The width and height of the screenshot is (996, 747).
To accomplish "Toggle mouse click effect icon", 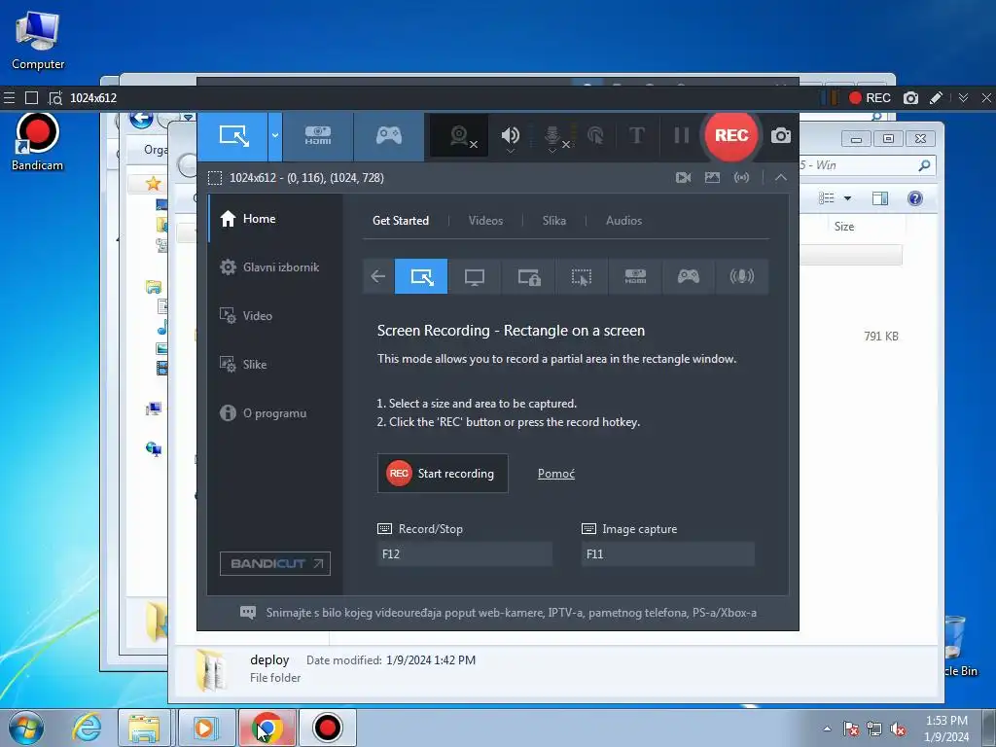I will coord(595,135).
